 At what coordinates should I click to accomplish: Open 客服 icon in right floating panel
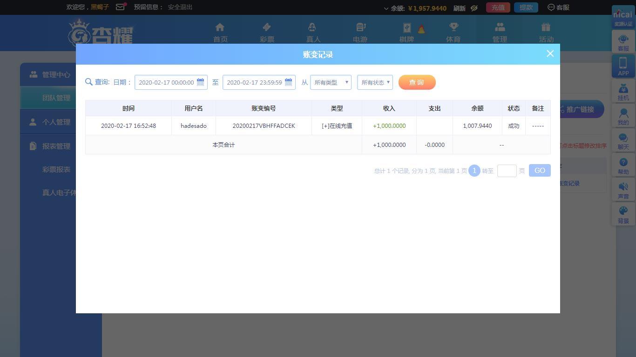click(623, 42)
